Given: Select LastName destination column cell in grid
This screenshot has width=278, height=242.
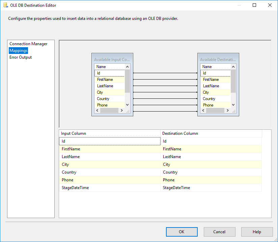Looking at the screenshot, I should (x=211, y=157).
